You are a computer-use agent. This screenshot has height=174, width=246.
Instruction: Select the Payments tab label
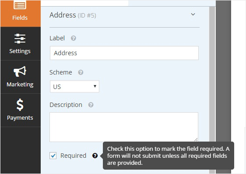click(x=20, y=118)
